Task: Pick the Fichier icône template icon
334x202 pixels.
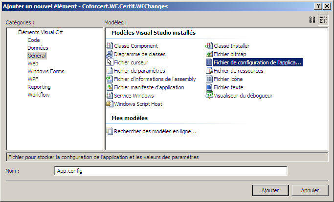Action: pyautogui.click(x=209, y=79)
